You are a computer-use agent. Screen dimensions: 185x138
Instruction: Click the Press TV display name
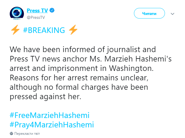37,11
